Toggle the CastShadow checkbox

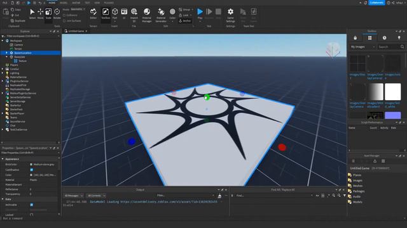(32, 170)
